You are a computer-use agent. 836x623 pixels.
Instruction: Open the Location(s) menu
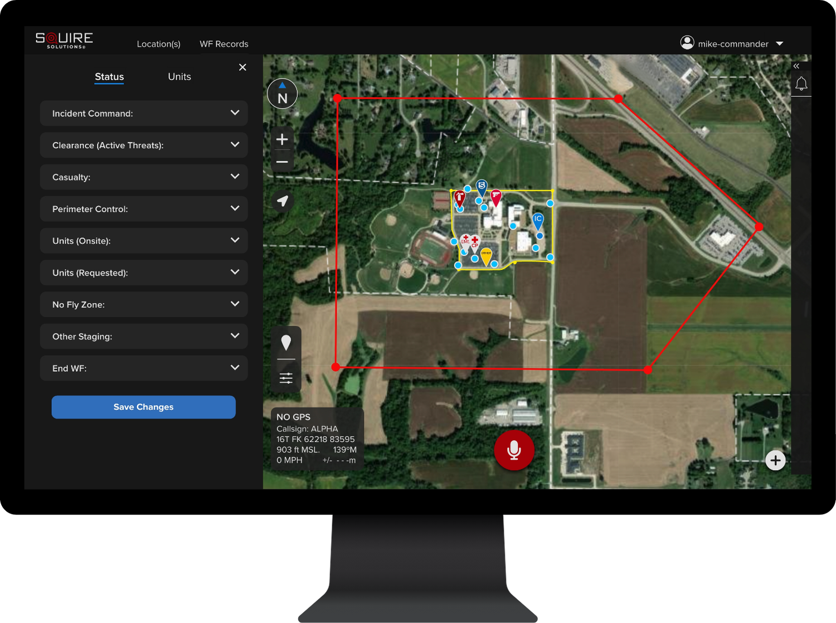[x=159, y=44]
